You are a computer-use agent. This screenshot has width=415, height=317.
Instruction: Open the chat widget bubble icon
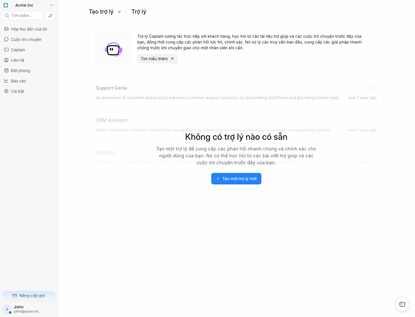point(402,304)
